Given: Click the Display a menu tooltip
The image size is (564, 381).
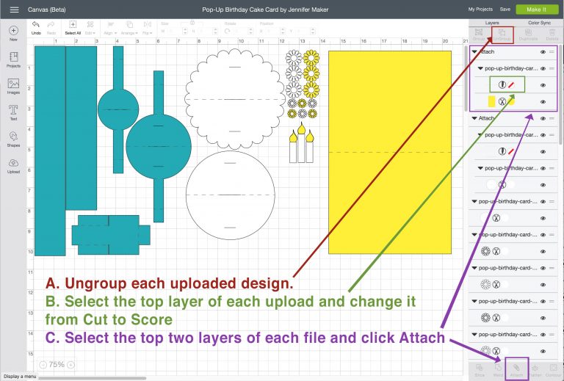Looking at the screenshot, I should tap(20, 376).
